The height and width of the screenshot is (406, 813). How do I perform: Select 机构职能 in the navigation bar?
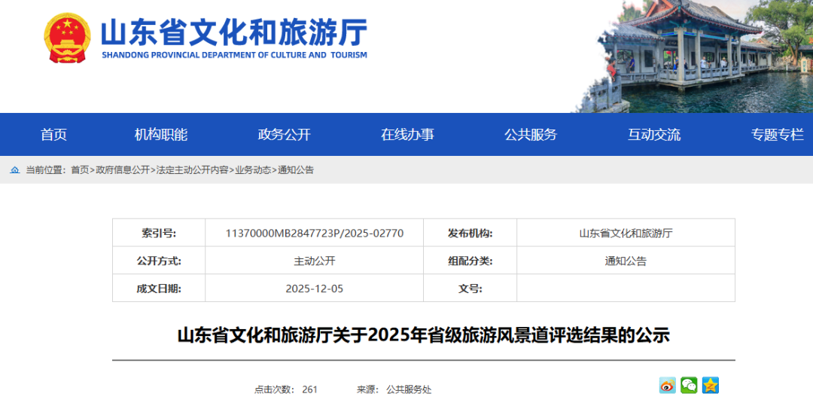click(161, 135)
